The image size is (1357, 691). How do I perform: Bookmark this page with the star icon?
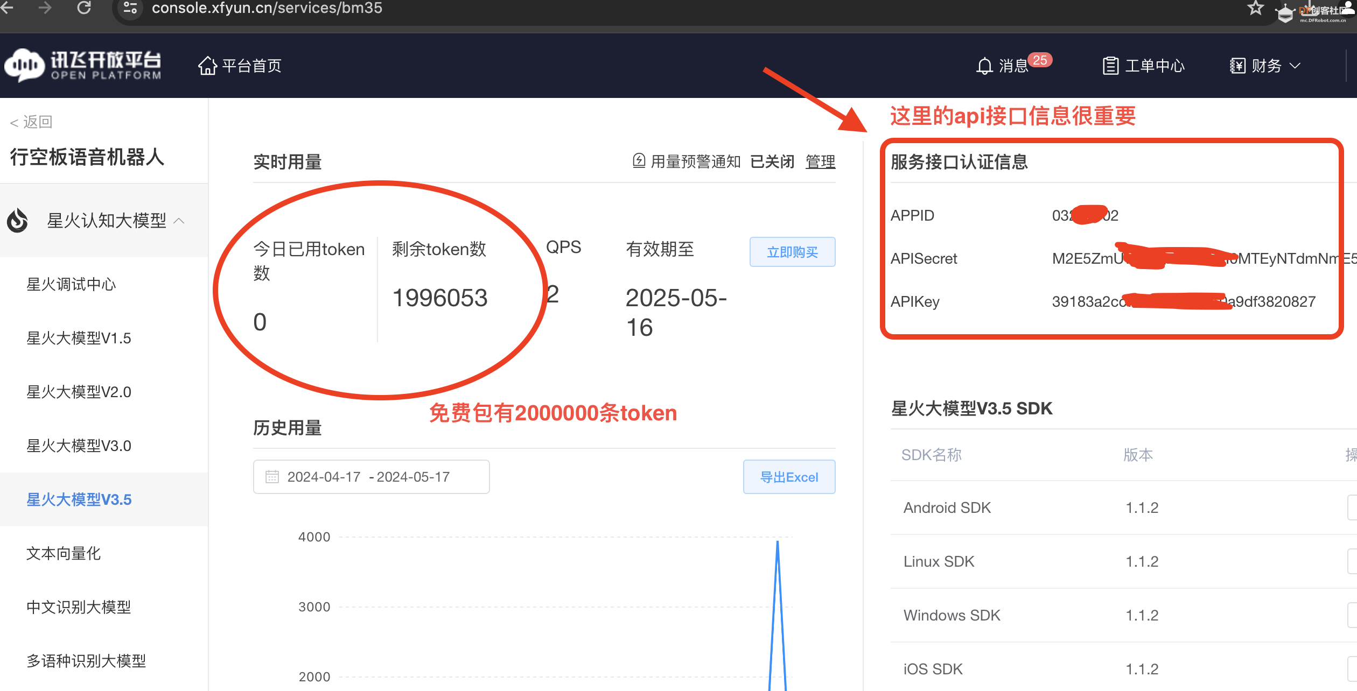(x=1255, y=8)
